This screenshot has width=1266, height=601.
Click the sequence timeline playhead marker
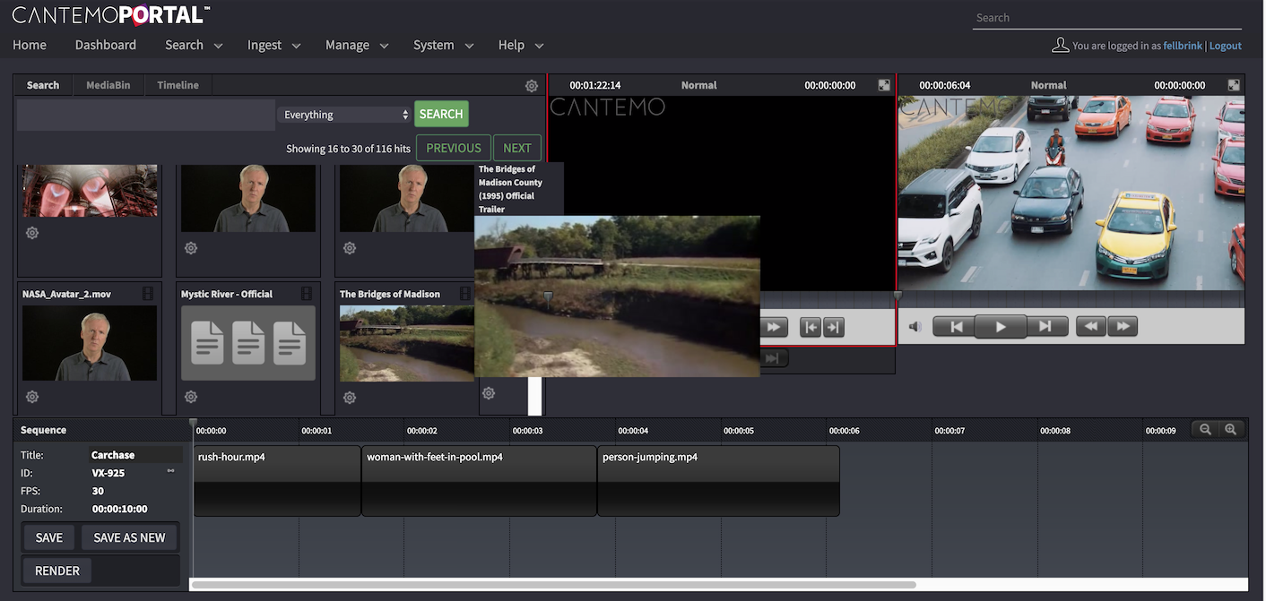tap(193, 423)
